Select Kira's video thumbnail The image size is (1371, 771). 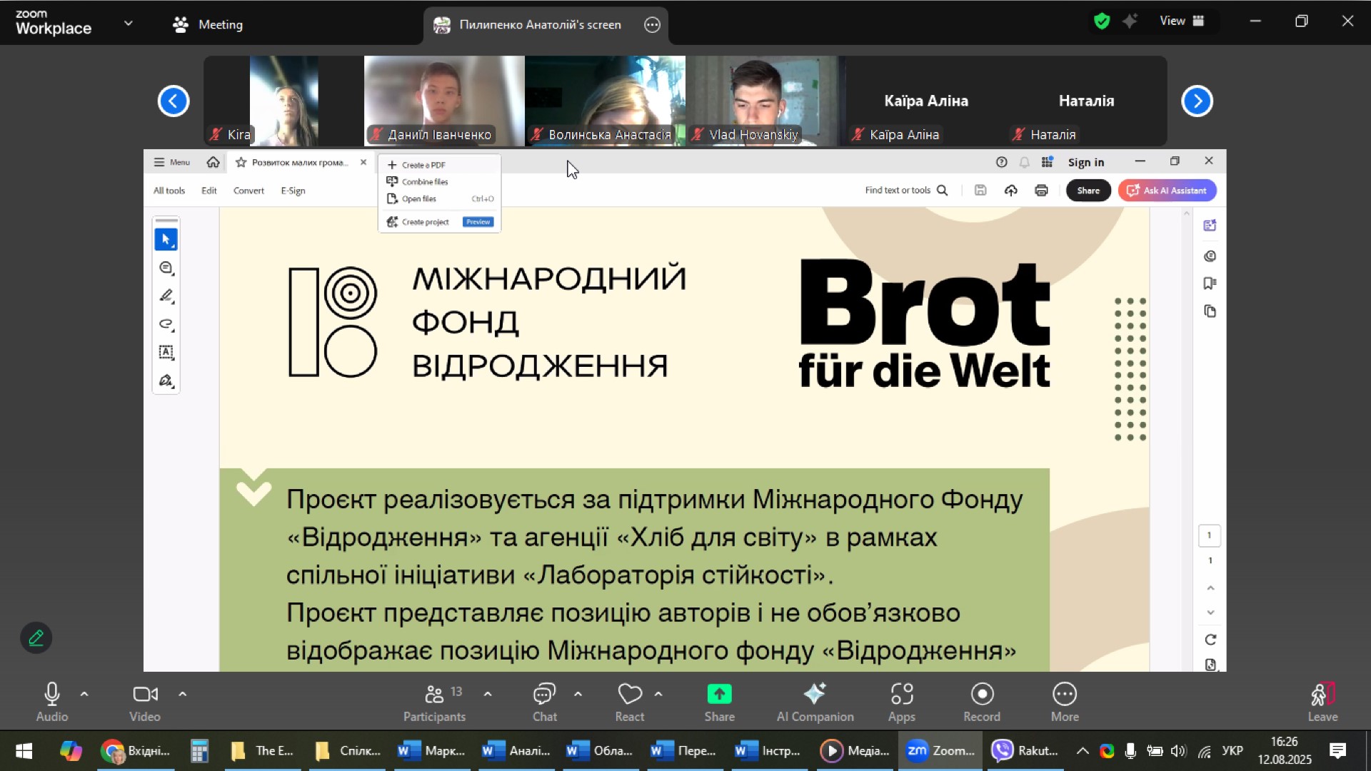point(283,101)
